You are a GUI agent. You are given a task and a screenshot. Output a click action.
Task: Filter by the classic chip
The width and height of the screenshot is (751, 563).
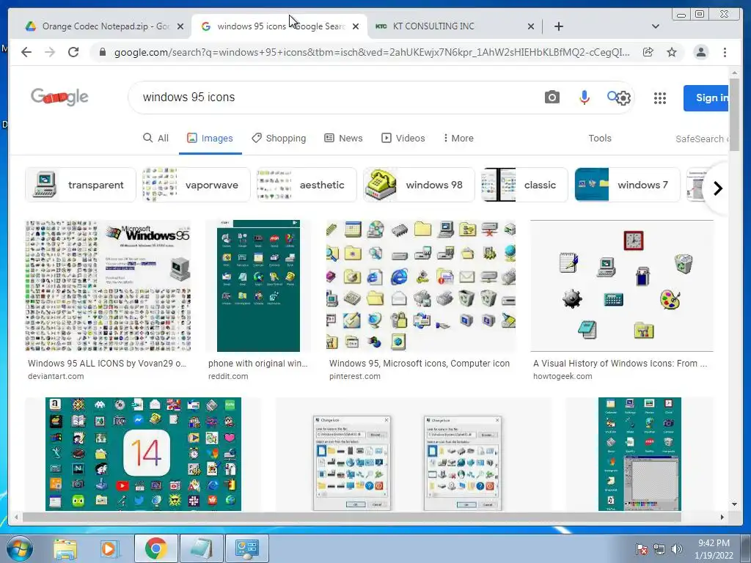pyautogui.click(x=524, y=185)
